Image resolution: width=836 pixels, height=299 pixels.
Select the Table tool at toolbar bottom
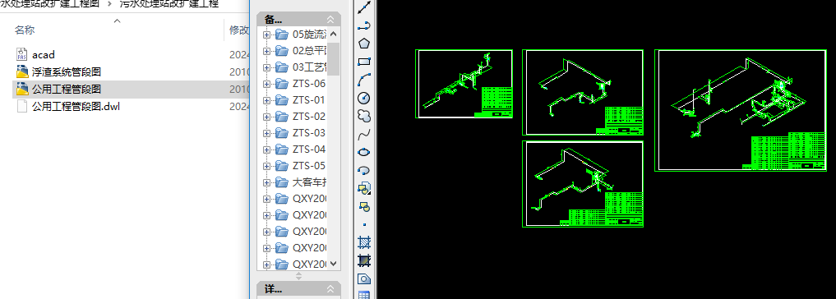[x=364, y=295]
